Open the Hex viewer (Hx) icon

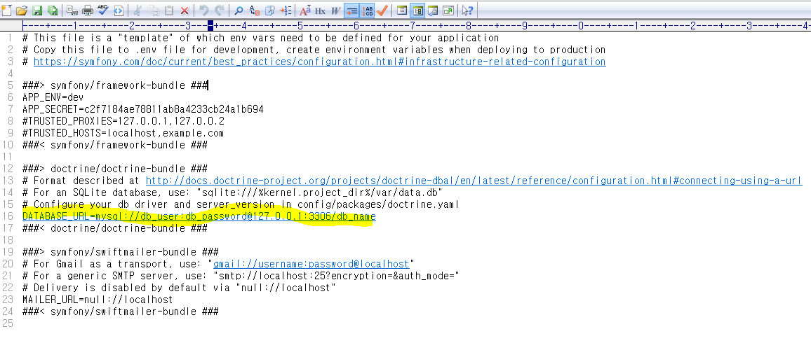click(x=320, y=10)
